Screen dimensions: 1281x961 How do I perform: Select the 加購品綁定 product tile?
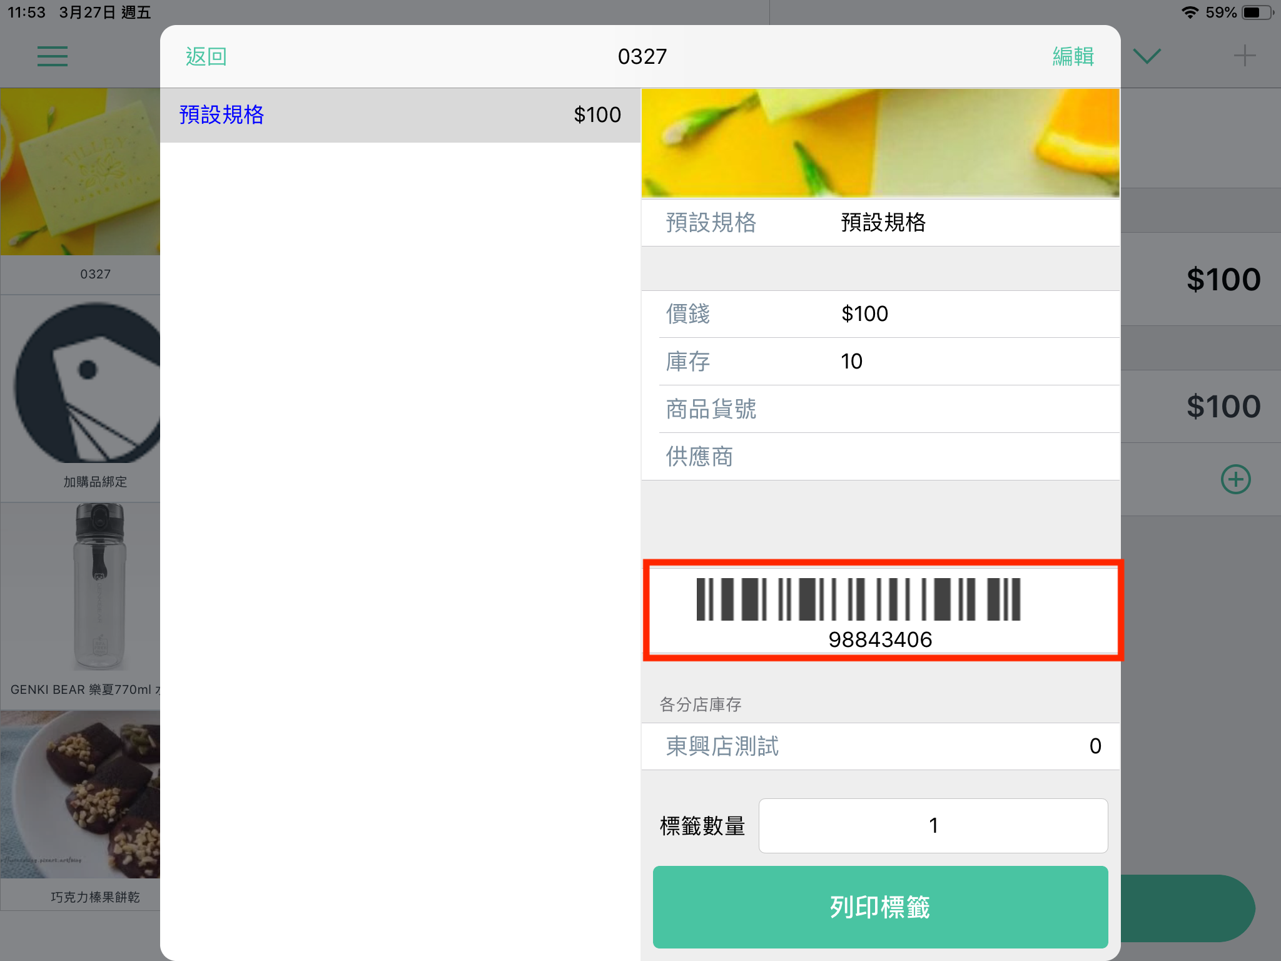pos(80,399)
